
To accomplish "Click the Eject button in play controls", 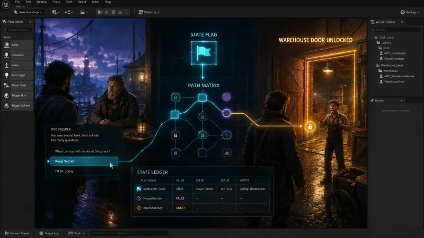I will pyautogui.click(x=120, y=12).
